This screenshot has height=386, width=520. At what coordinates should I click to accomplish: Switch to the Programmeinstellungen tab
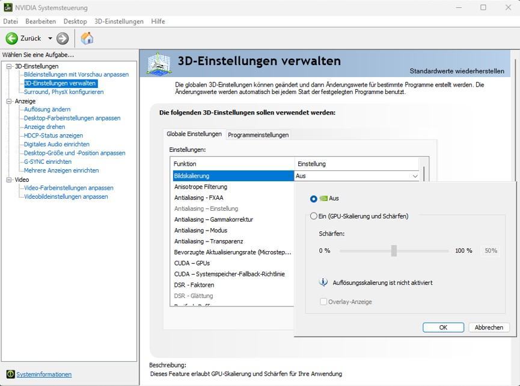(258, 135)
